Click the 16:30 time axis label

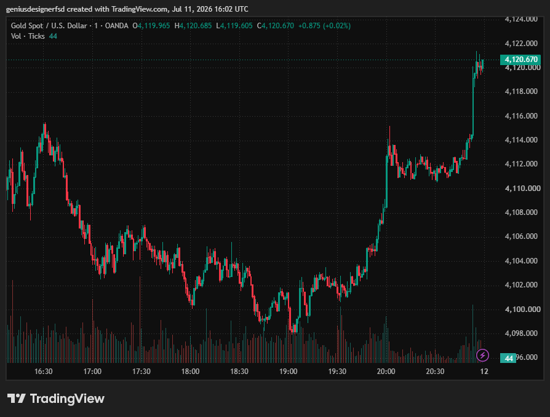(44, 372)
